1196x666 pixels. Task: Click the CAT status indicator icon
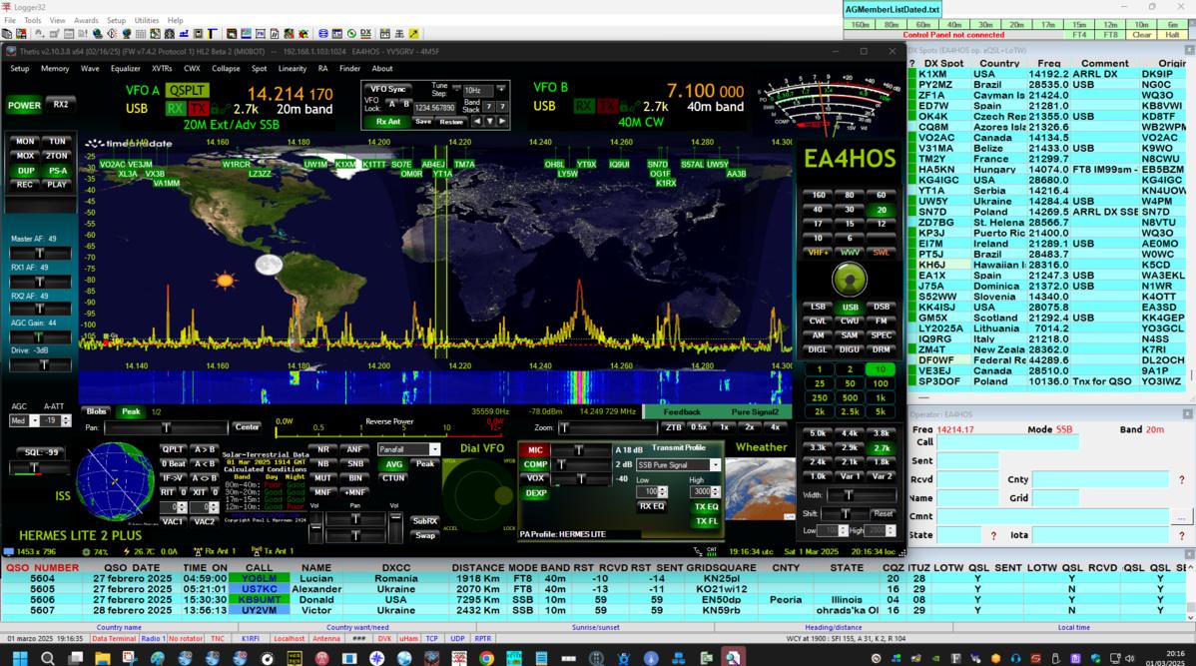click(x=711, y=551)
